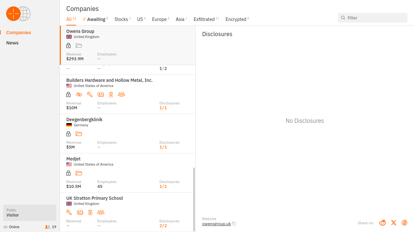Viewport: 414px width, 232px height.
Task: Click the orange crosshair globe logo
Action: pos(18,14)
